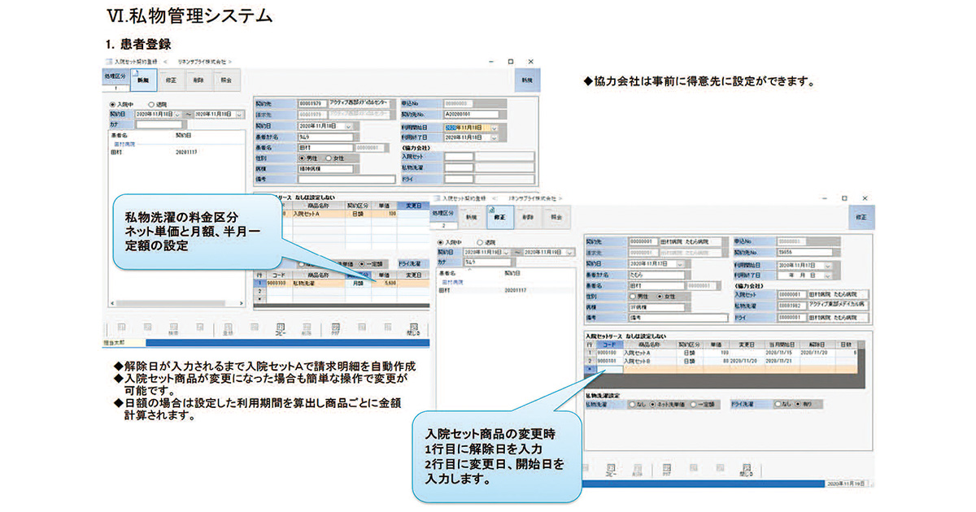
Task: Click the コピー copy icon in the back window
Action: (281, 330)
